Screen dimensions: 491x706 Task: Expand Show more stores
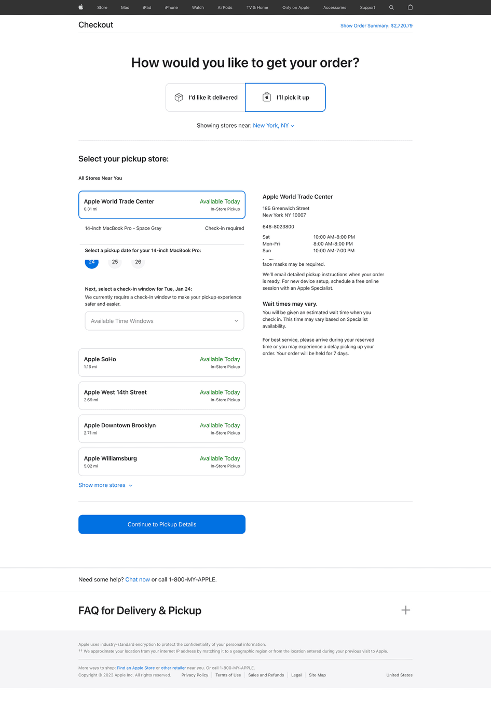coord(105,485)
